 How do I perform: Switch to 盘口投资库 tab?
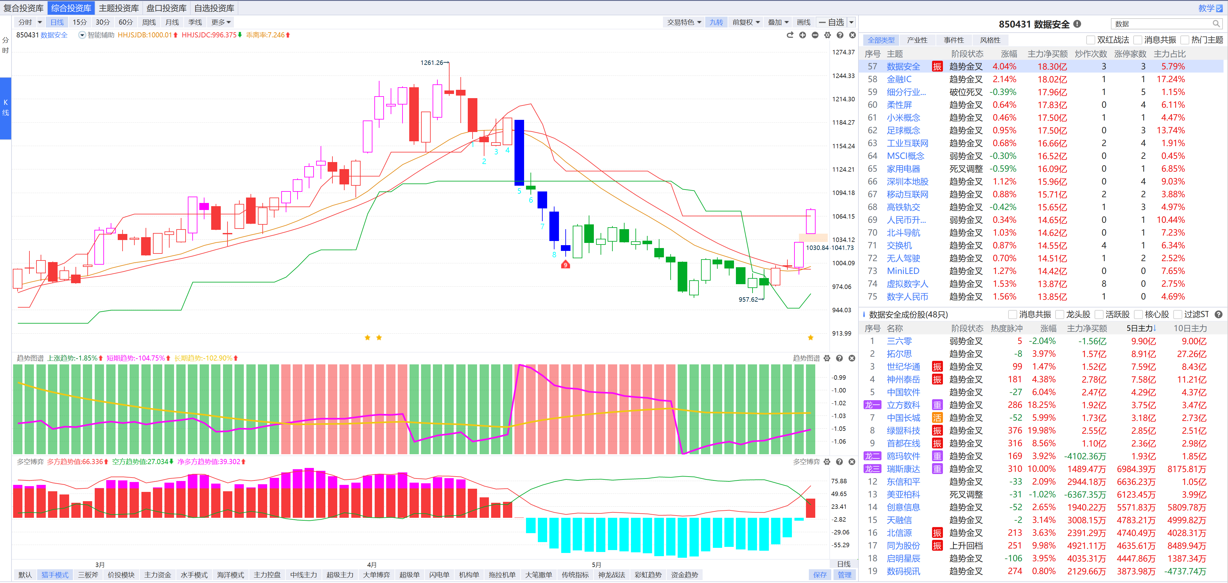(166, 8)
